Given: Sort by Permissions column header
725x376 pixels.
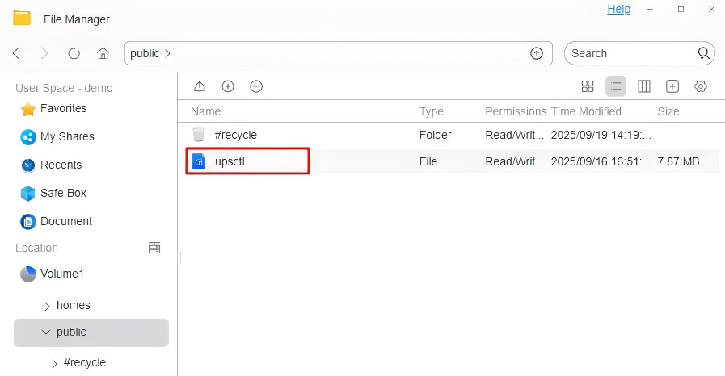Looking at the screenshot, I should tap(516, 111).
